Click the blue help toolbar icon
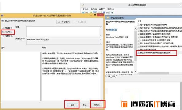 [x=104, y=13]
